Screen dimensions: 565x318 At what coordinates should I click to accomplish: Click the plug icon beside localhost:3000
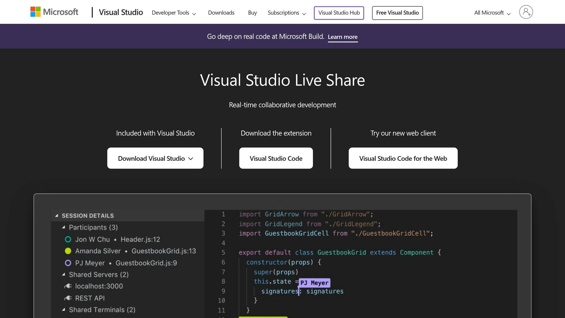pyautogui.click(x=68, y=286)
